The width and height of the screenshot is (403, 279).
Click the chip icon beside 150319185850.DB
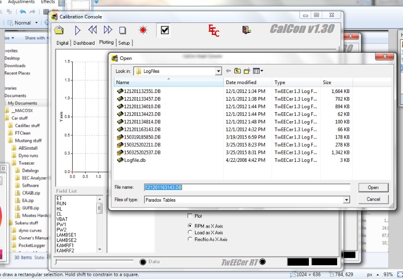pyautogui.click(x=120, y=137)
